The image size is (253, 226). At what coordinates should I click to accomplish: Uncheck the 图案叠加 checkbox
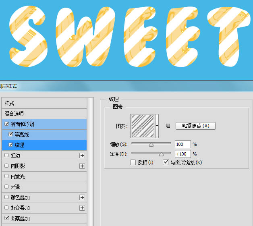[6, 218]
